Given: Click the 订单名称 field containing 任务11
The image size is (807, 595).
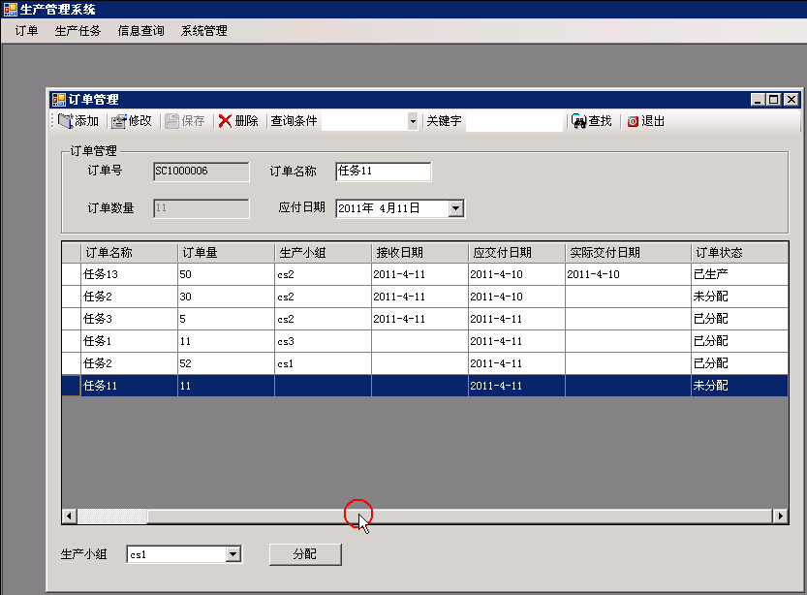Looking at the screenshot, I should 383,172.
